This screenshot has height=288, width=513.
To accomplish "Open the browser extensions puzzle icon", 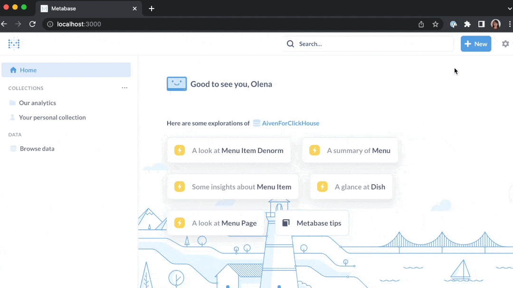I will tap(467, 24).
